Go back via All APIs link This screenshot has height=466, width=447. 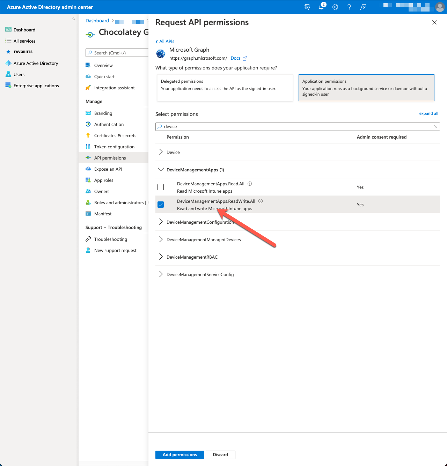point(165,41)
